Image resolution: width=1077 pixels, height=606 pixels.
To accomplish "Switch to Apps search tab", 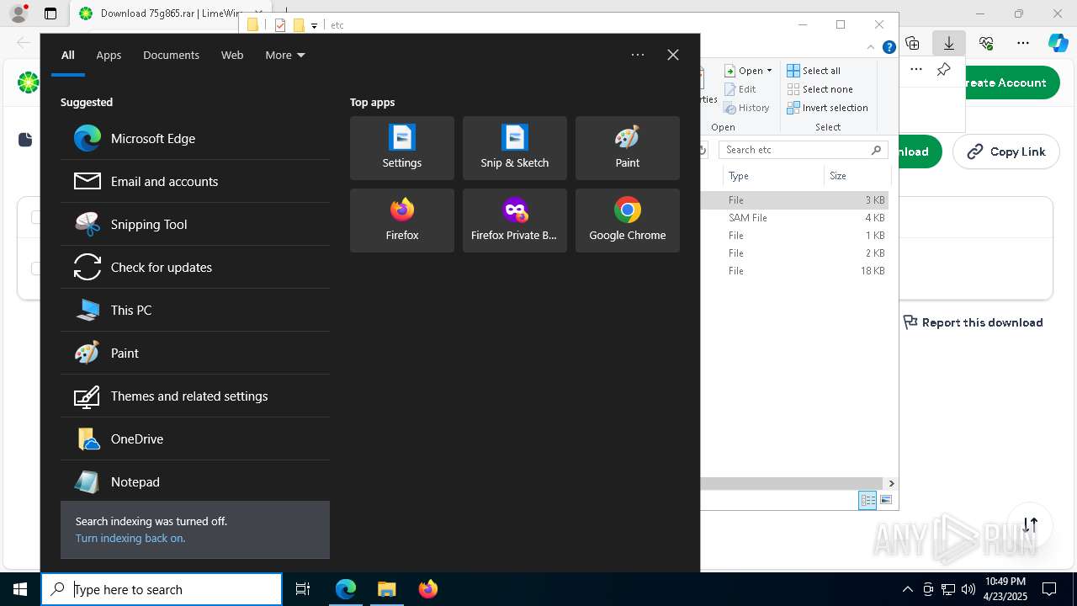I will 109,55.
